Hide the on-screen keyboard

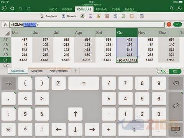[176, 130]
